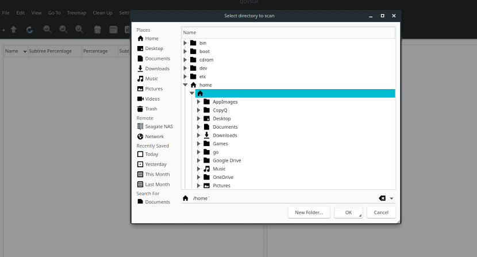
Task: Click the trash can icon in QDirStat toolbar
Action: 97,29
